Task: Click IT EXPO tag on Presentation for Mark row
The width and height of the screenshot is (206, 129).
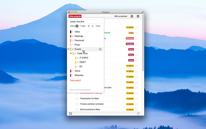Action: (130, 99)
